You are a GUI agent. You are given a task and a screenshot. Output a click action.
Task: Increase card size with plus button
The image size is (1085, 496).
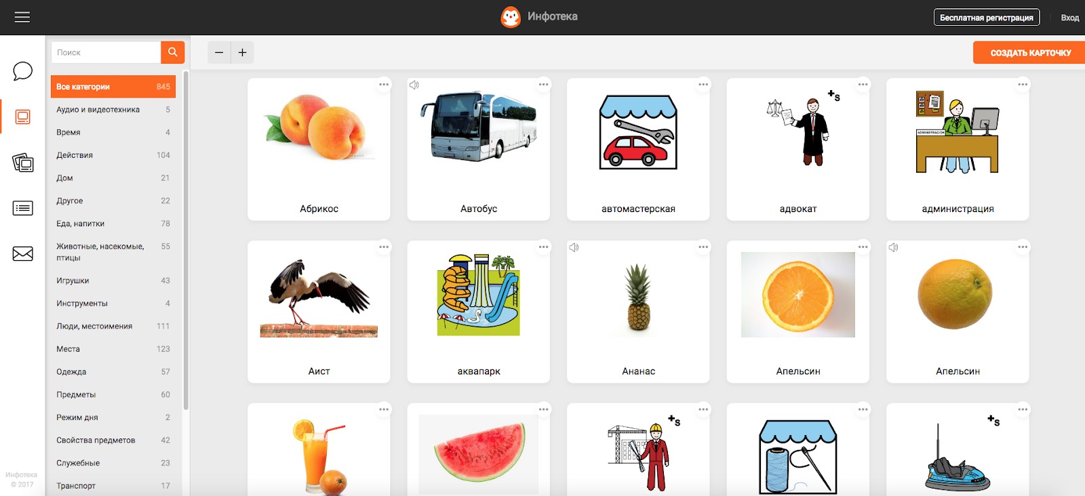coord(242,52)
